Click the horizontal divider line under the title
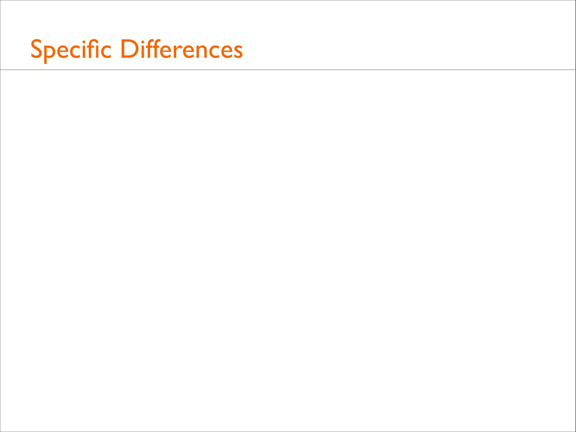 (288, 70)
